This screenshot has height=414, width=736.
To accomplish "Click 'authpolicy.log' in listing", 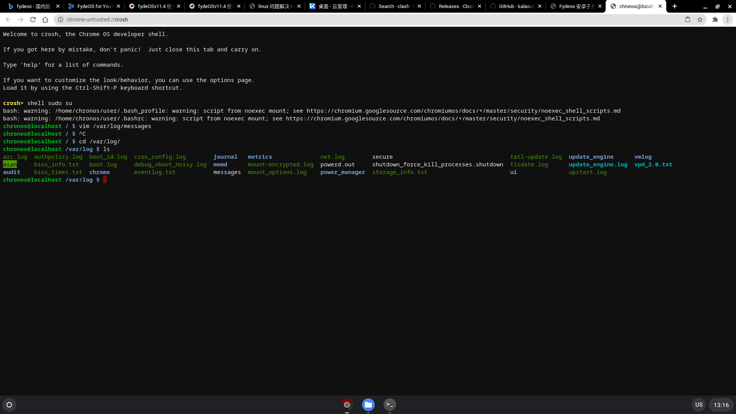I will tap(58, 157).
